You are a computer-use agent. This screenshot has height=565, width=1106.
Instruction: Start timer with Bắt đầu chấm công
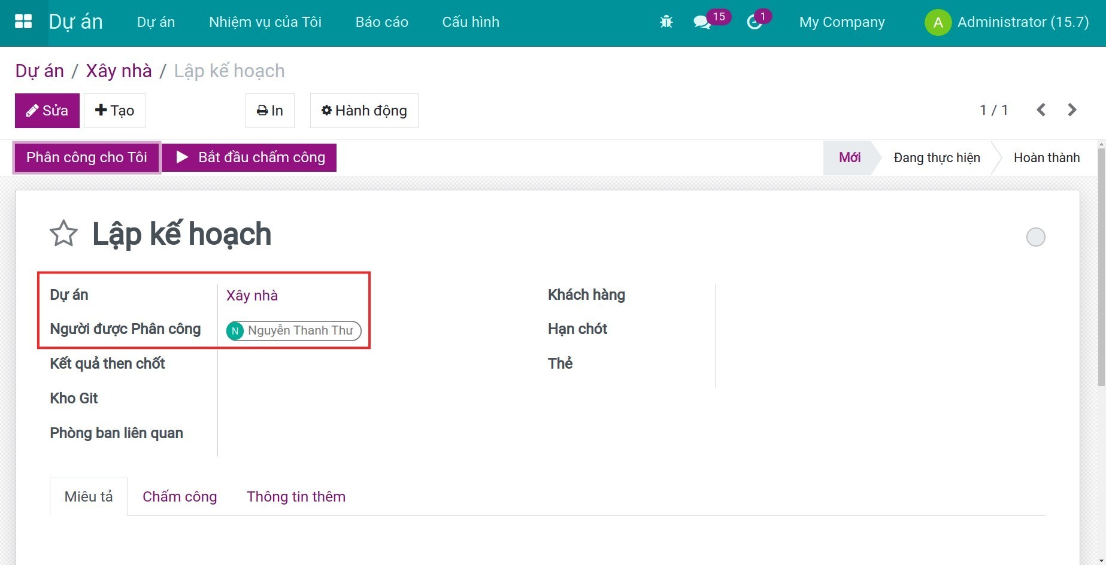point(250,157)
